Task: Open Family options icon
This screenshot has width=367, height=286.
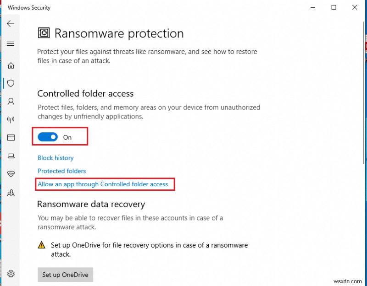Action: point(11,192)
